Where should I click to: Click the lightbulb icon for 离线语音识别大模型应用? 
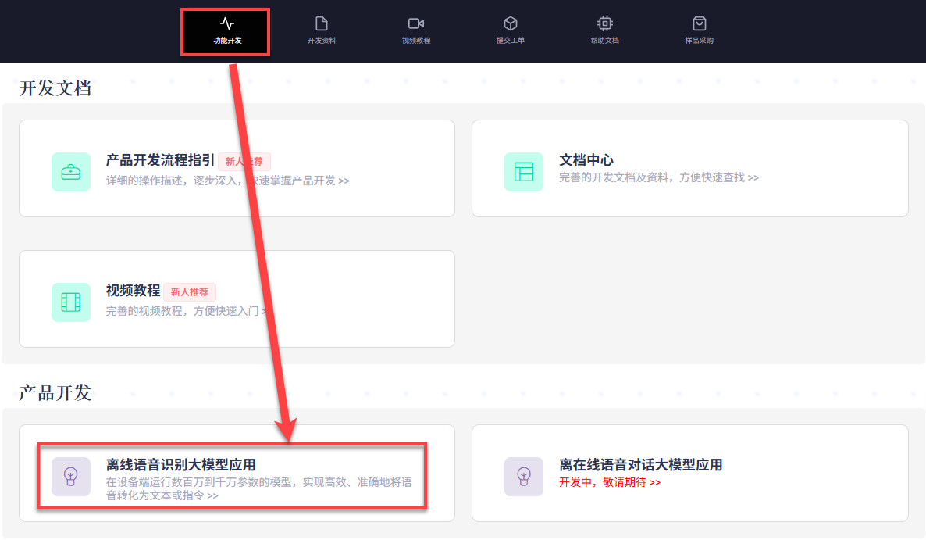pyautogui.click(x=71, y=476)
